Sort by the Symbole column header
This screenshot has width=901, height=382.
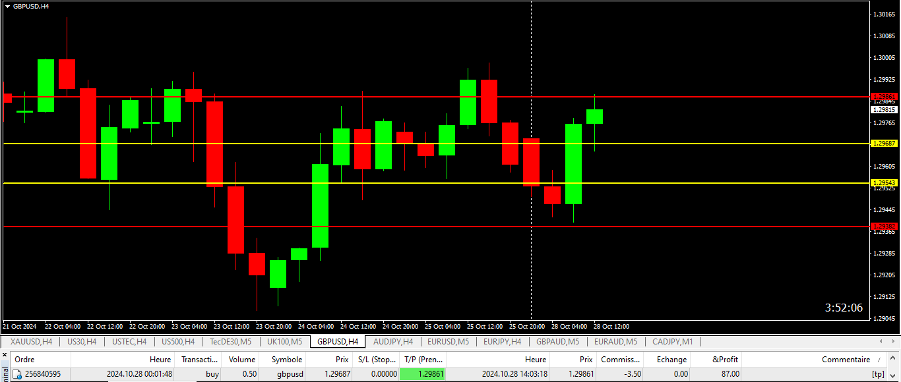pyautogui.click(x=282, y=360)
